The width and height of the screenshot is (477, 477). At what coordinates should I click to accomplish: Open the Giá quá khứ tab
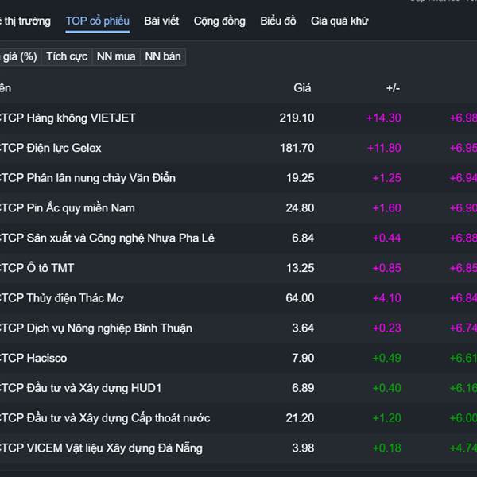[339, 21]
